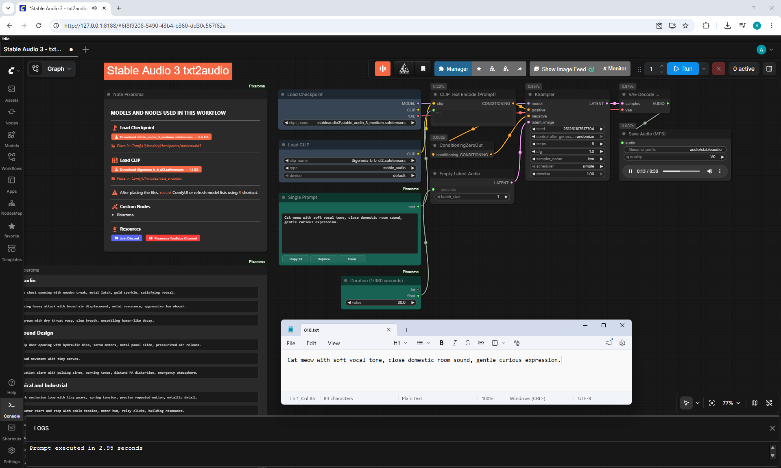Open the favorite sidebar panel
This screenshot has height=468, width=781.
pyautogui.click(x=11, y=230)
